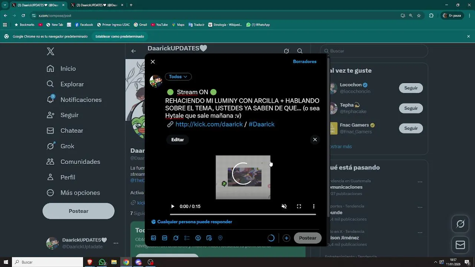
Task: Bookmark this page with the star
Action: pyautogui.click(x=419, y=16)
